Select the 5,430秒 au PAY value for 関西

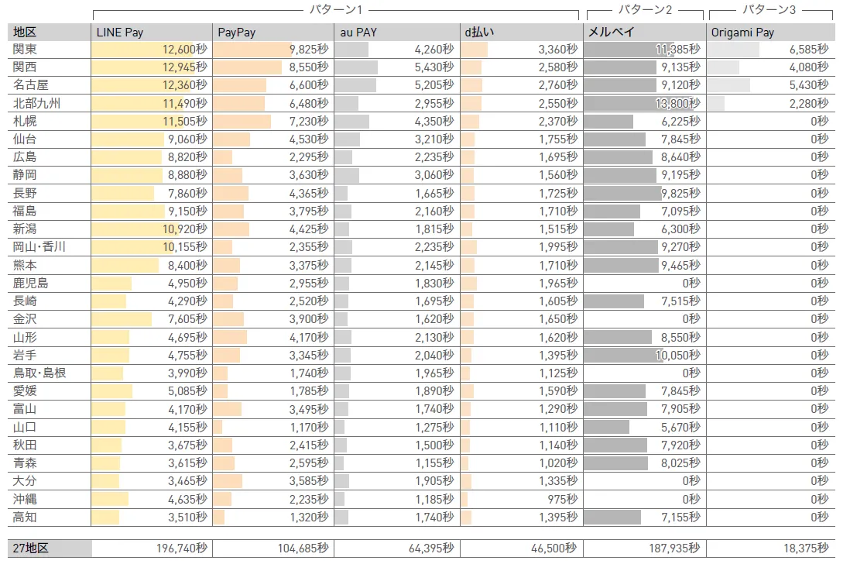434,67
